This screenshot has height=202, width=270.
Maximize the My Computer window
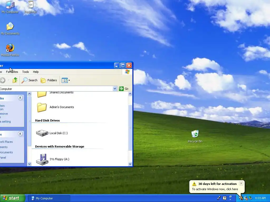coord(123,65)
